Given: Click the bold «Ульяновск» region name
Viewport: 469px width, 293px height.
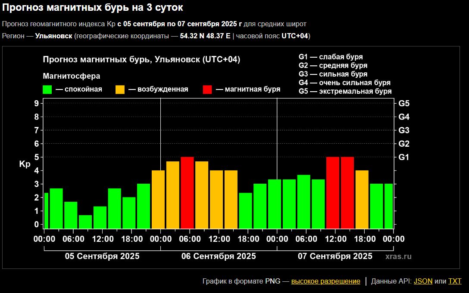Looking at the screenshot, I should pos(54,36).
